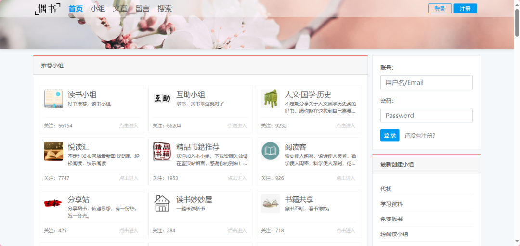
Task: Open the 分享站 title link
Action: [x=78, y=200]
